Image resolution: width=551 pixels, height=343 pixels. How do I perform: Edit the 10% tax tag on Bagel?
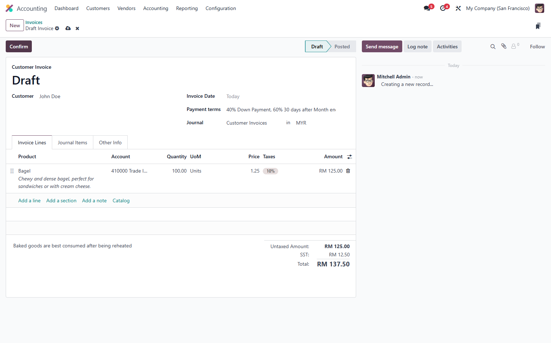(x=271, y=171)
